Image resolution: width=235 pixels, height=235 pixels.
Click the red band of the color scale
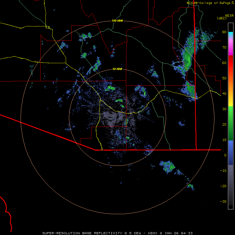point(231,63)
